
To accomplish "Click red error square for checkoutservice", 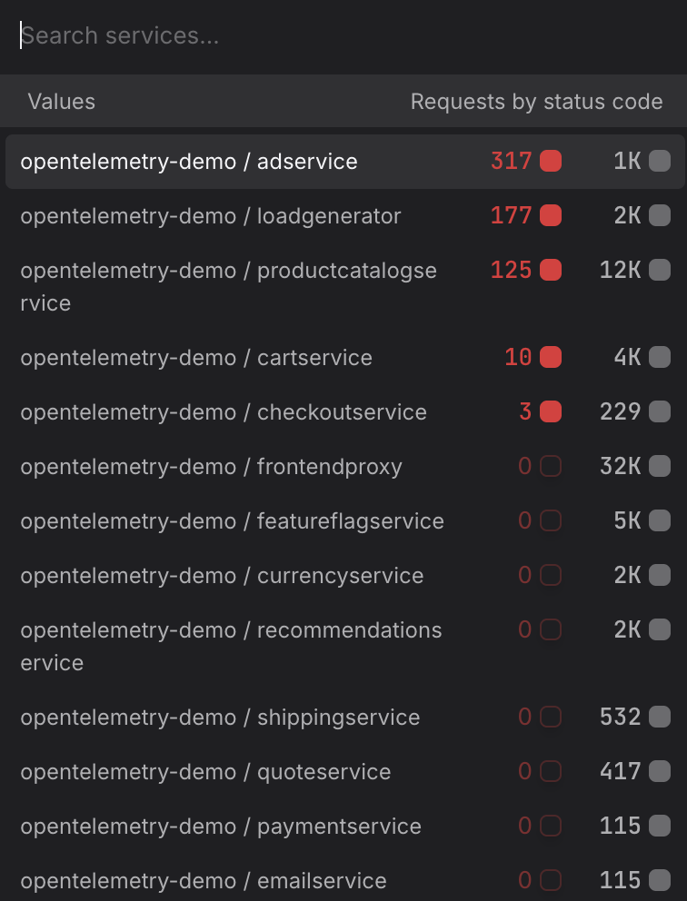I will pyautogui.click(x=551, y=412).
